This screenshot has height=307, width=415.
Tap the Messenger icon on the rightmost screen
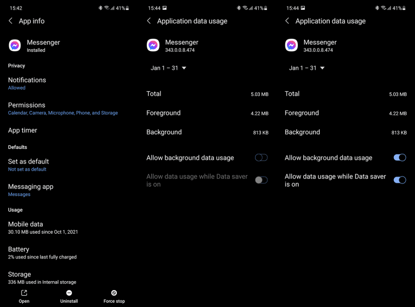291,45
